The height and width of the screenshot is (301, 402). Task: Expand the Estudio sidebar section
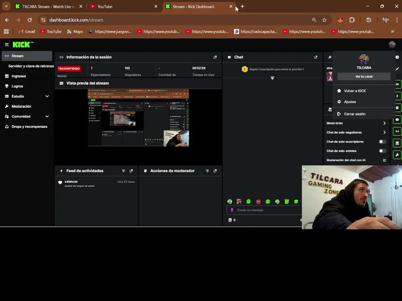pos(47,96)
